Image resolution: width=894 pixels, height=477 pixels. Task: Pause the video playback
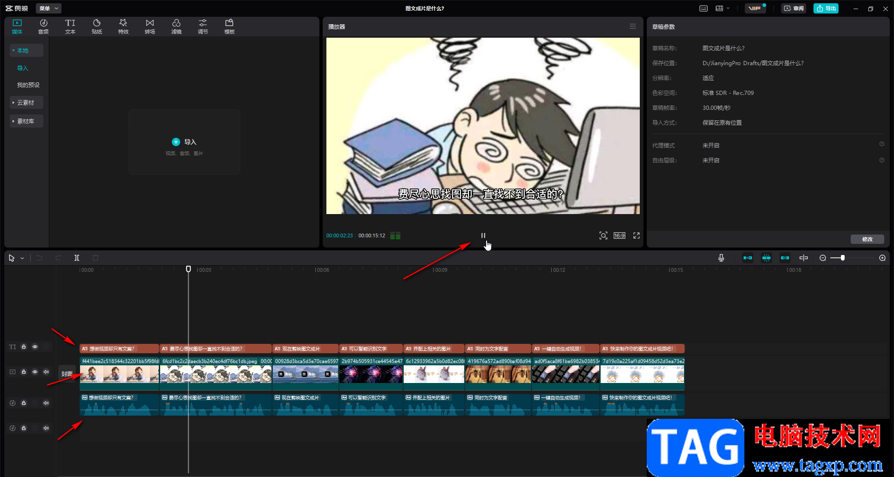tap(483, 235)
